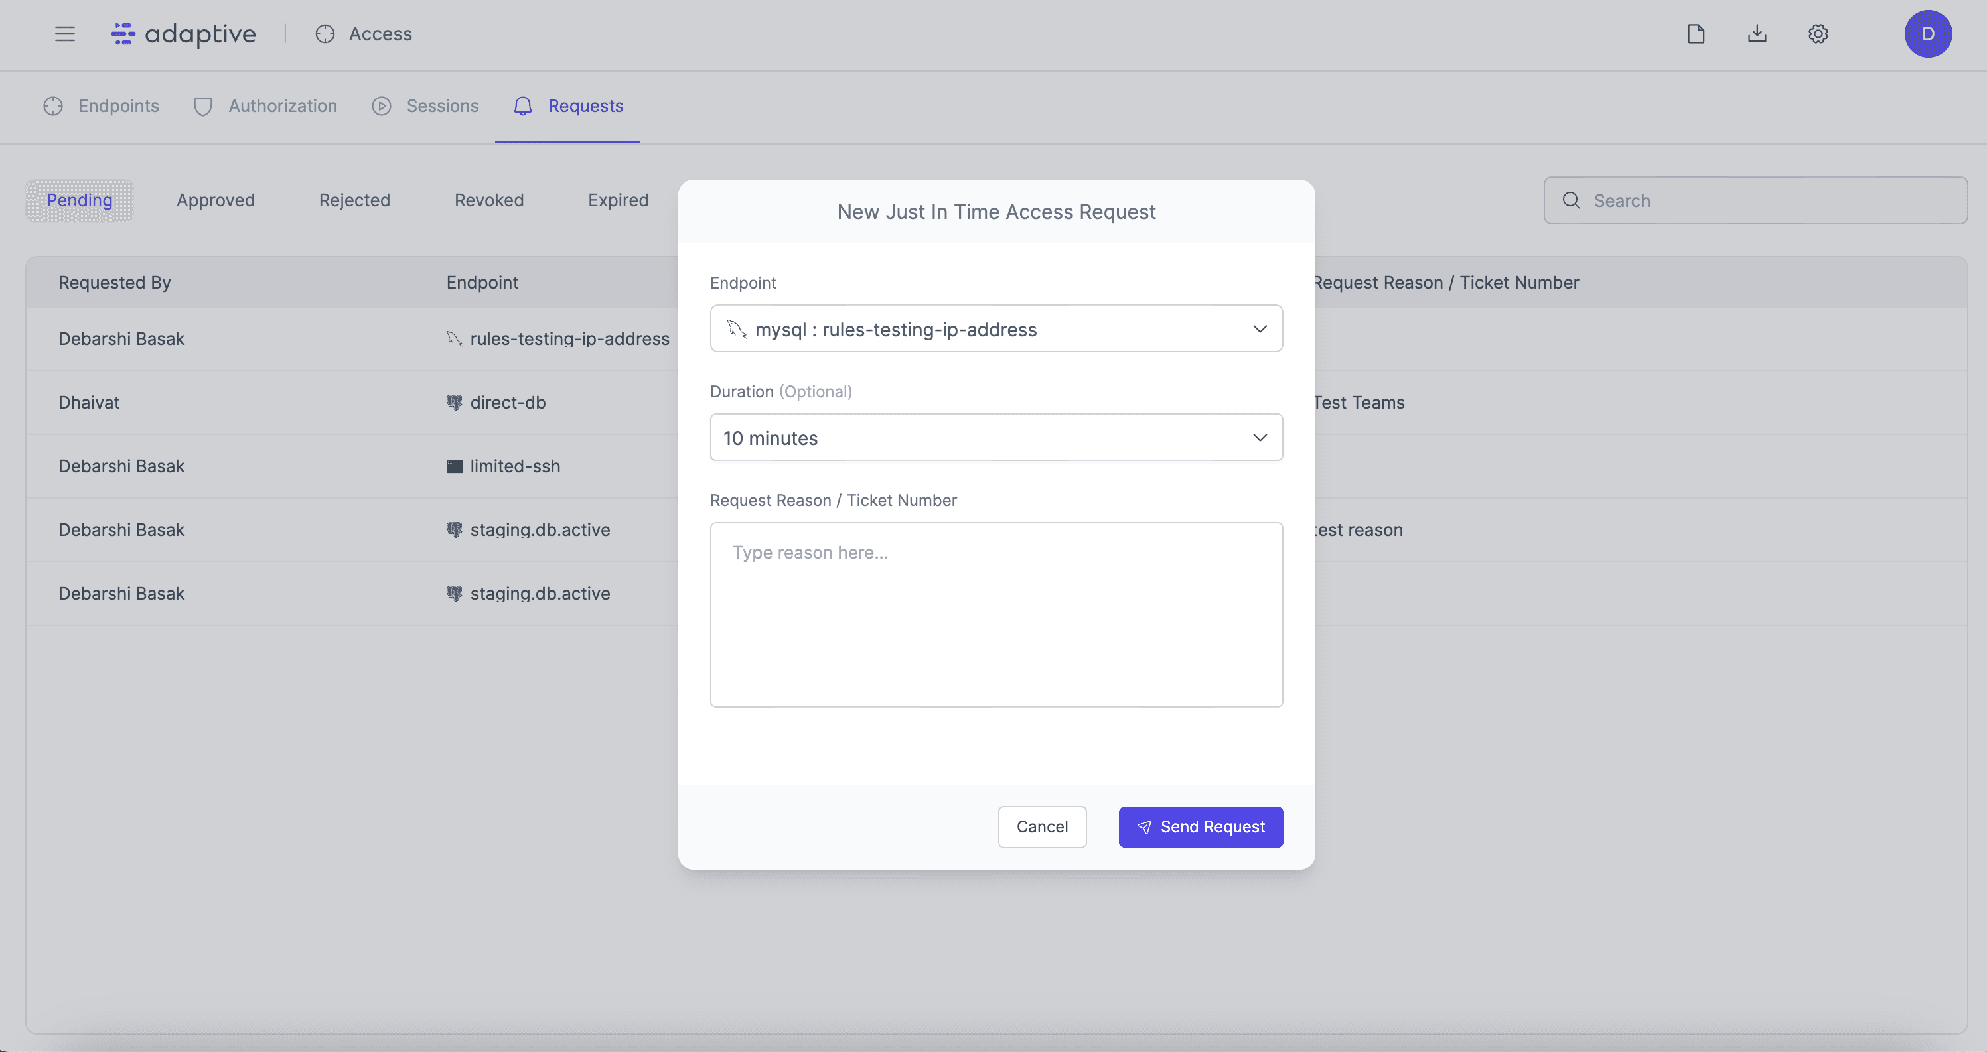Click the PostgreSQL icon beside direct-db
The height and width of the screenshot is (1052, 1987).
coord(455,403)
